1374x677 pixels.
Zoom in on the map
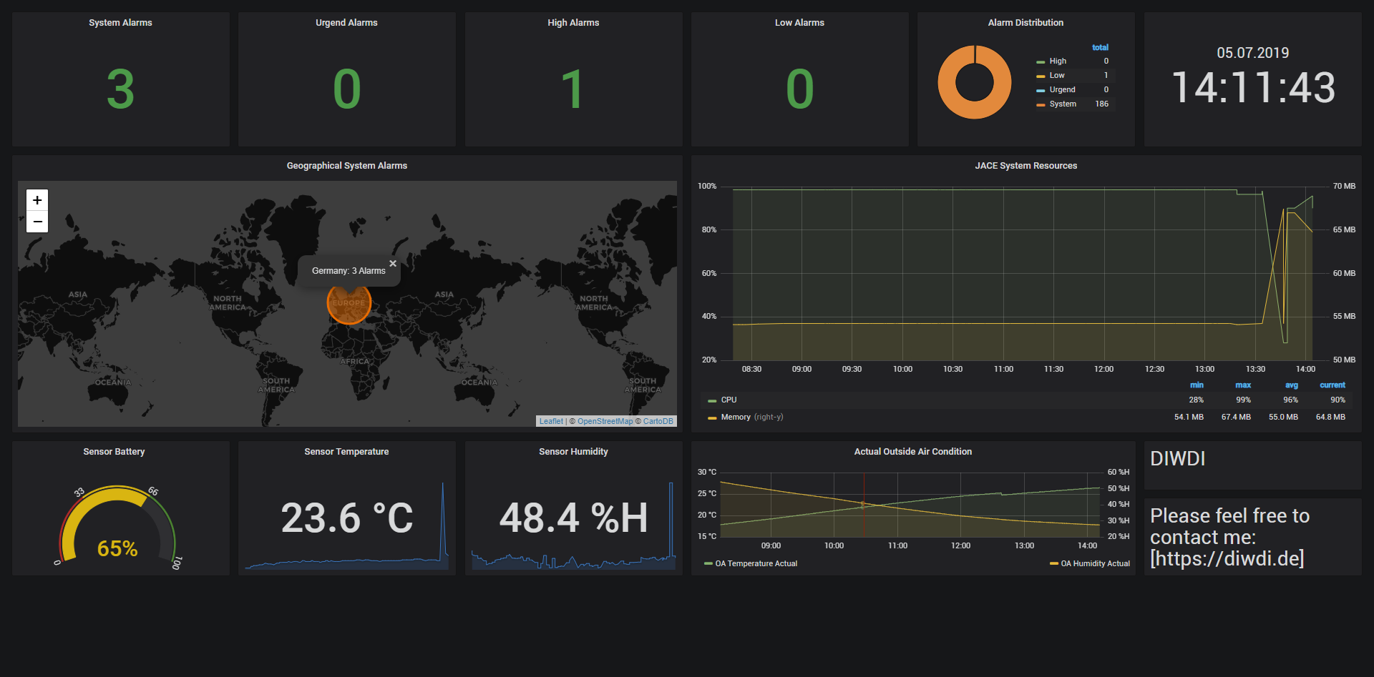pyautogui.click(x=37, y=200)
